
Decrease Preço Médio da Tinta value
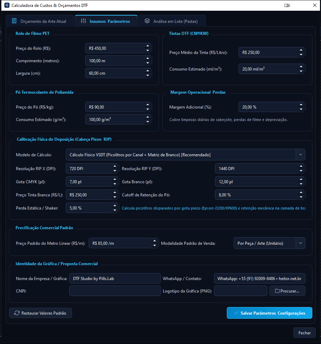(x=301, y=55)
